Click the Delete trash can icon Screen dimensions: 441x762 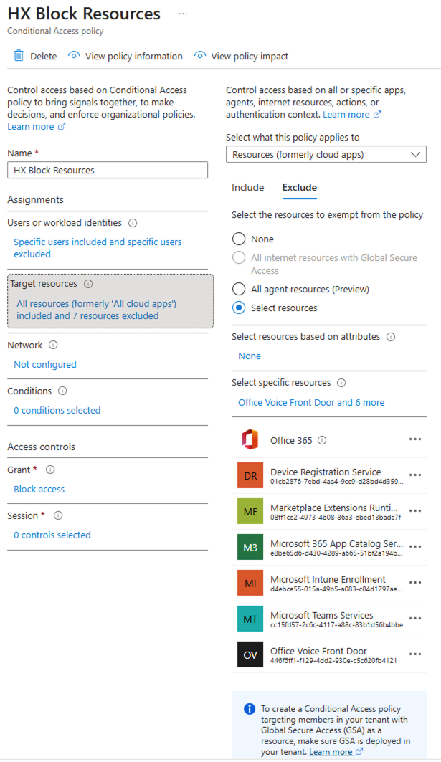(19, 55)
